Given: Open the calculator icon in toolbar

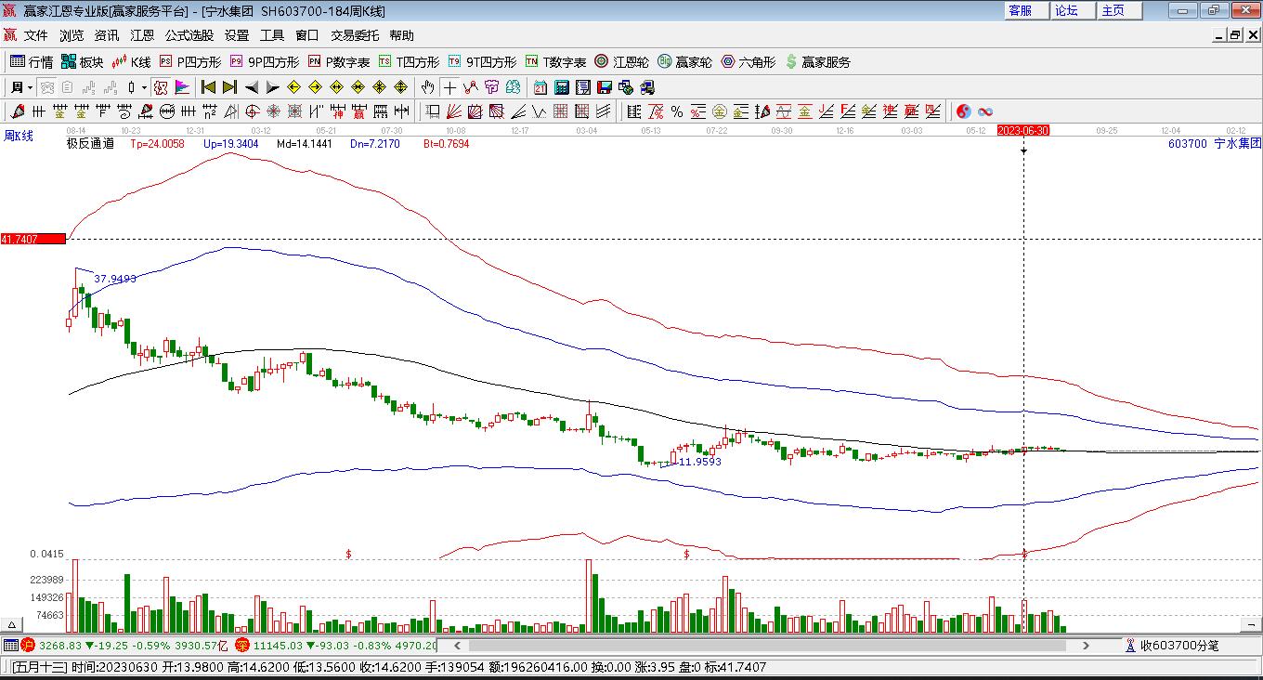Looking at the screenshot, I should [x=562, y=87].
